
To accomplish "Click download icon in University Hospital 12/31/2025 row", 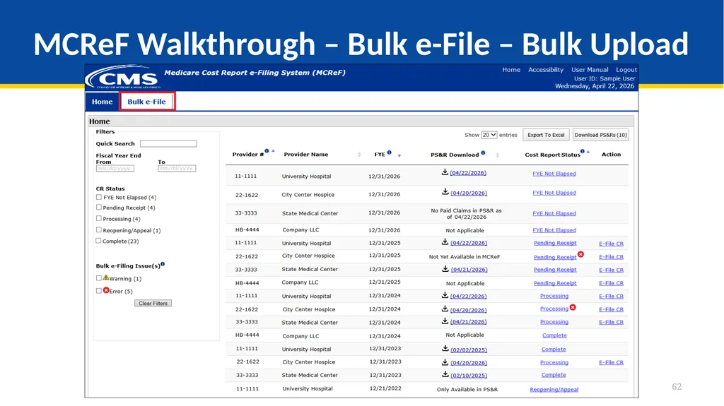I will point(445,241).
